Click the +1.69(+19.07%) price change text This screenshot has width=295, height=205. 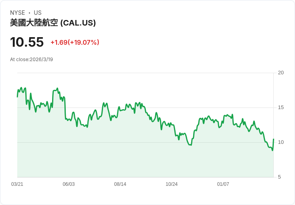(x=75, y=42)
